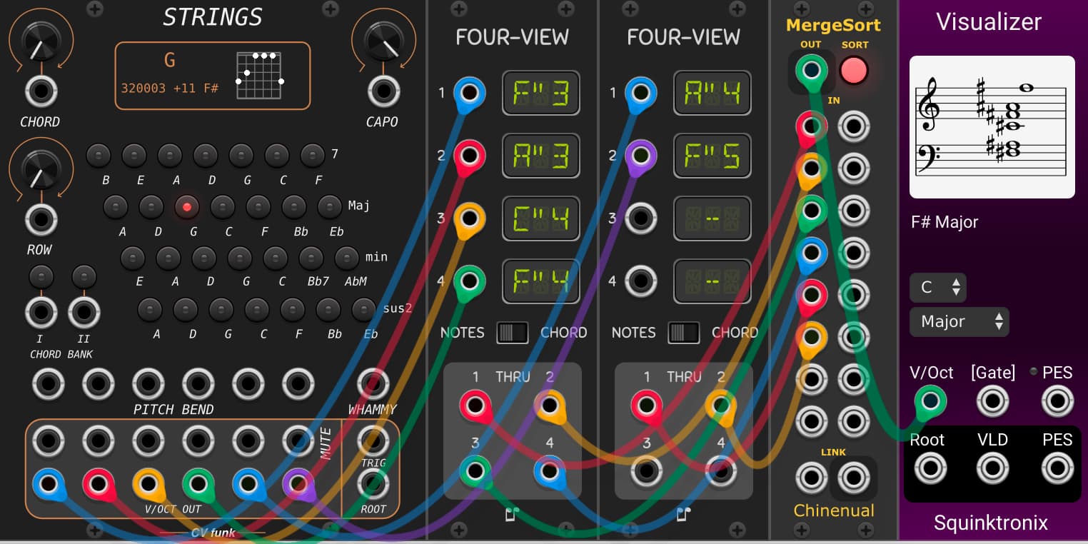The width and height of the screenshot is (1088, 544).
Task: Click the CAPO input jack
Action: point(383,91)
